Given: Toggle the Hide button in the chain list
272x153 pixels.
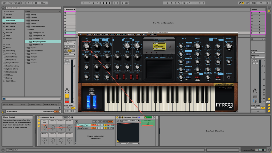Looking at the screenshot, I should click(x=111, y=121).
